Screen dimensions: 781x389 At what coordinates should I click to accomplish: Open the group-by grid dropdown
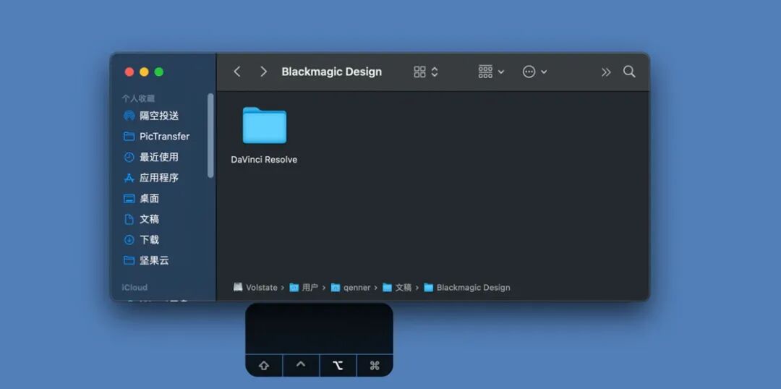click(491, 72)
